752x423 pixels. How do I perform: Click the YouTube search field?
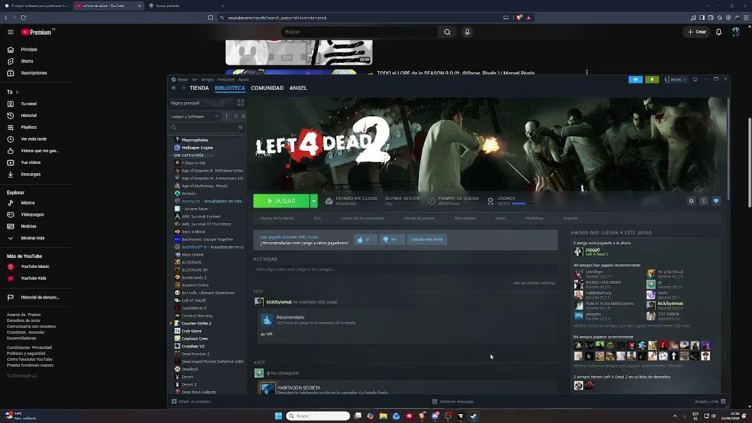pyautogui.click(x=360, y=32)
